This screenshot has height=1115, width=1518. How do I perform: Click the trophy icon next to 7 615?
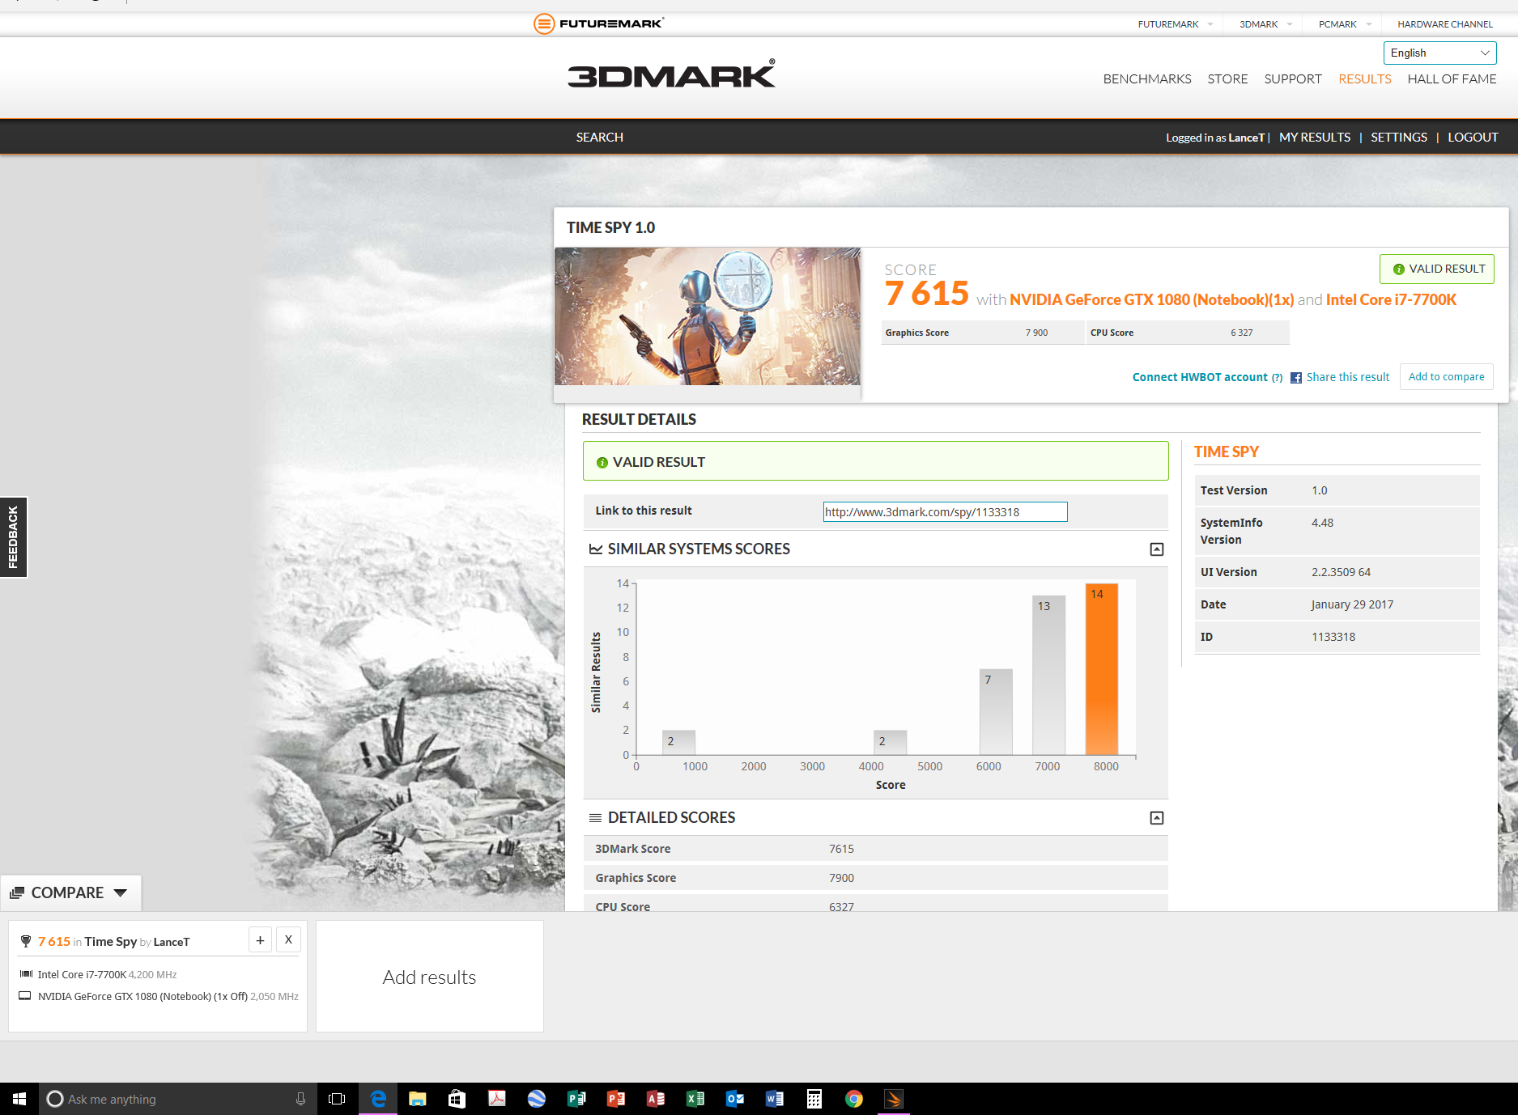tap(26, 942)
